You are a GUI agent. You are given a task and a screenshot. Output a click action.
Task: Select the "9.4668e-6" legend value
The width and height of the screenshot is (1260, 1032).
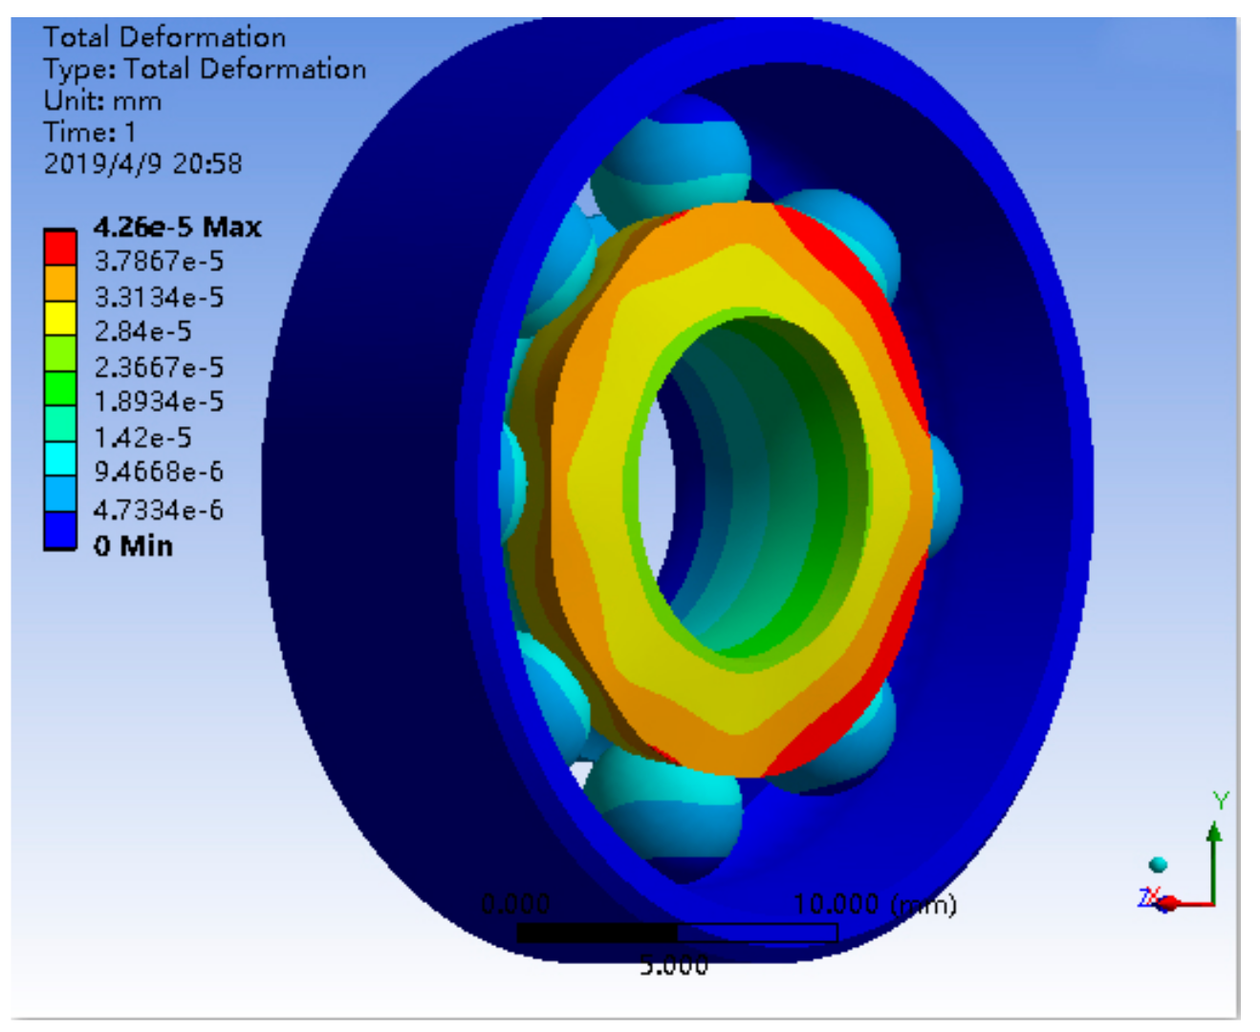click(159, 472)
